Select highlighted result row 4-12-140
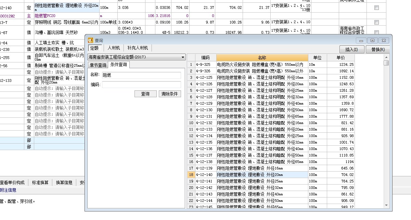Screen dimensions: 411x220 coord(271,175)
